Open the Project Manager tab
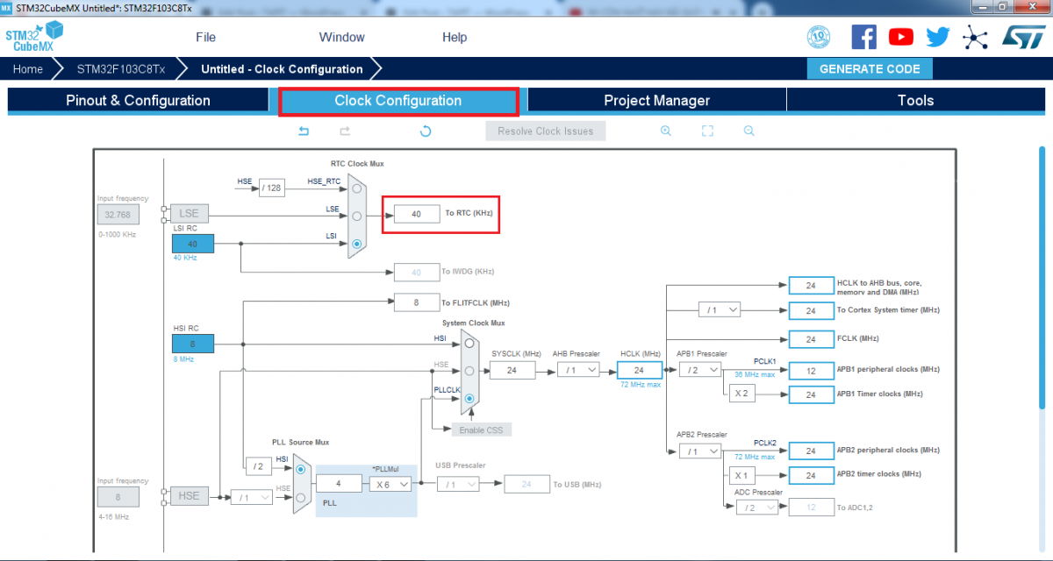The image size is (1053, 561). (x=656, y=101)
